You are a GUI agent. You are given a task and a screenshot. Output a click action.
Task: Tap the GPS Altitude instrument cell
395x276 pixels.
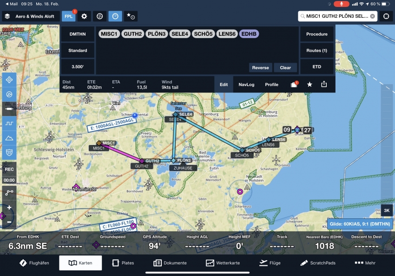tap(155, 243)
